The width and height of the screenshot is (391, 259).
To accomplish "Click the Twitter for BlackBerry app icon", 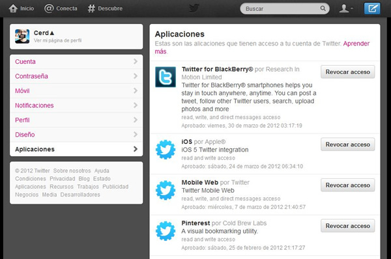I will 166,77.
